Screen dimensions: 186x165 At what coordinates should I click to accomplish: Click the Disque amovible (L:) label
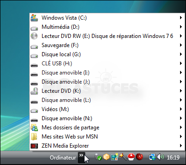pyautogui.click(x=66, y=100)
